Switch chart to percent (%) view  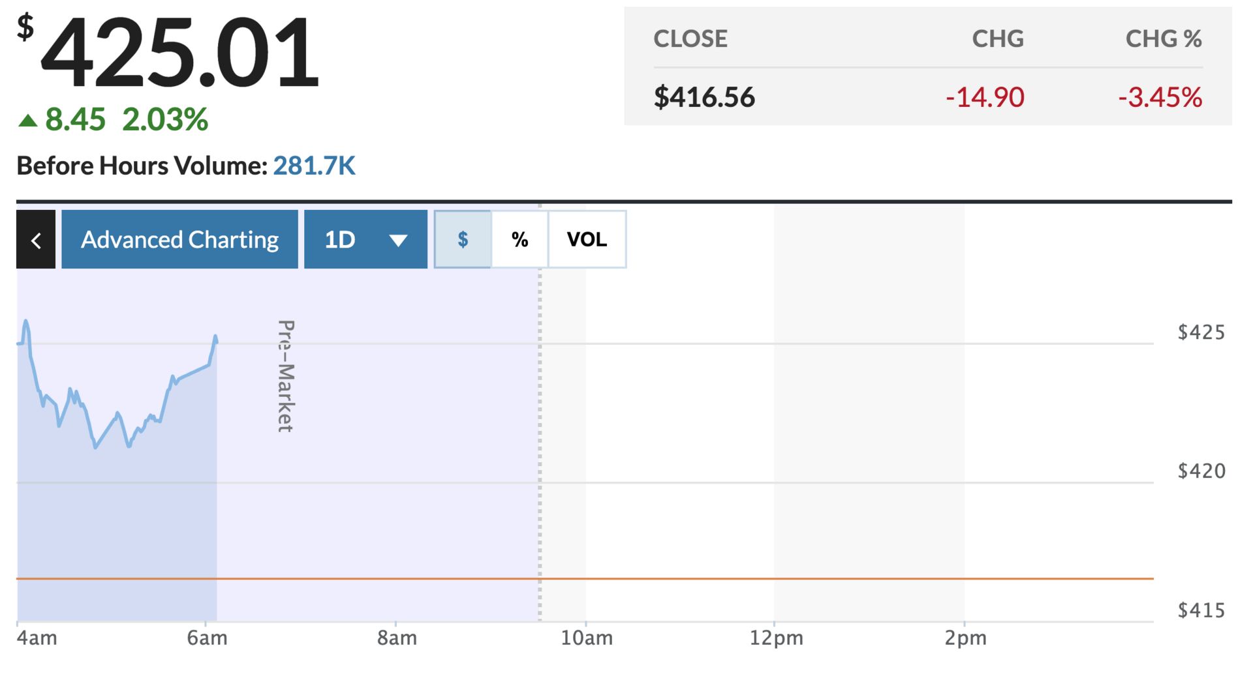(x=519, y=240)
